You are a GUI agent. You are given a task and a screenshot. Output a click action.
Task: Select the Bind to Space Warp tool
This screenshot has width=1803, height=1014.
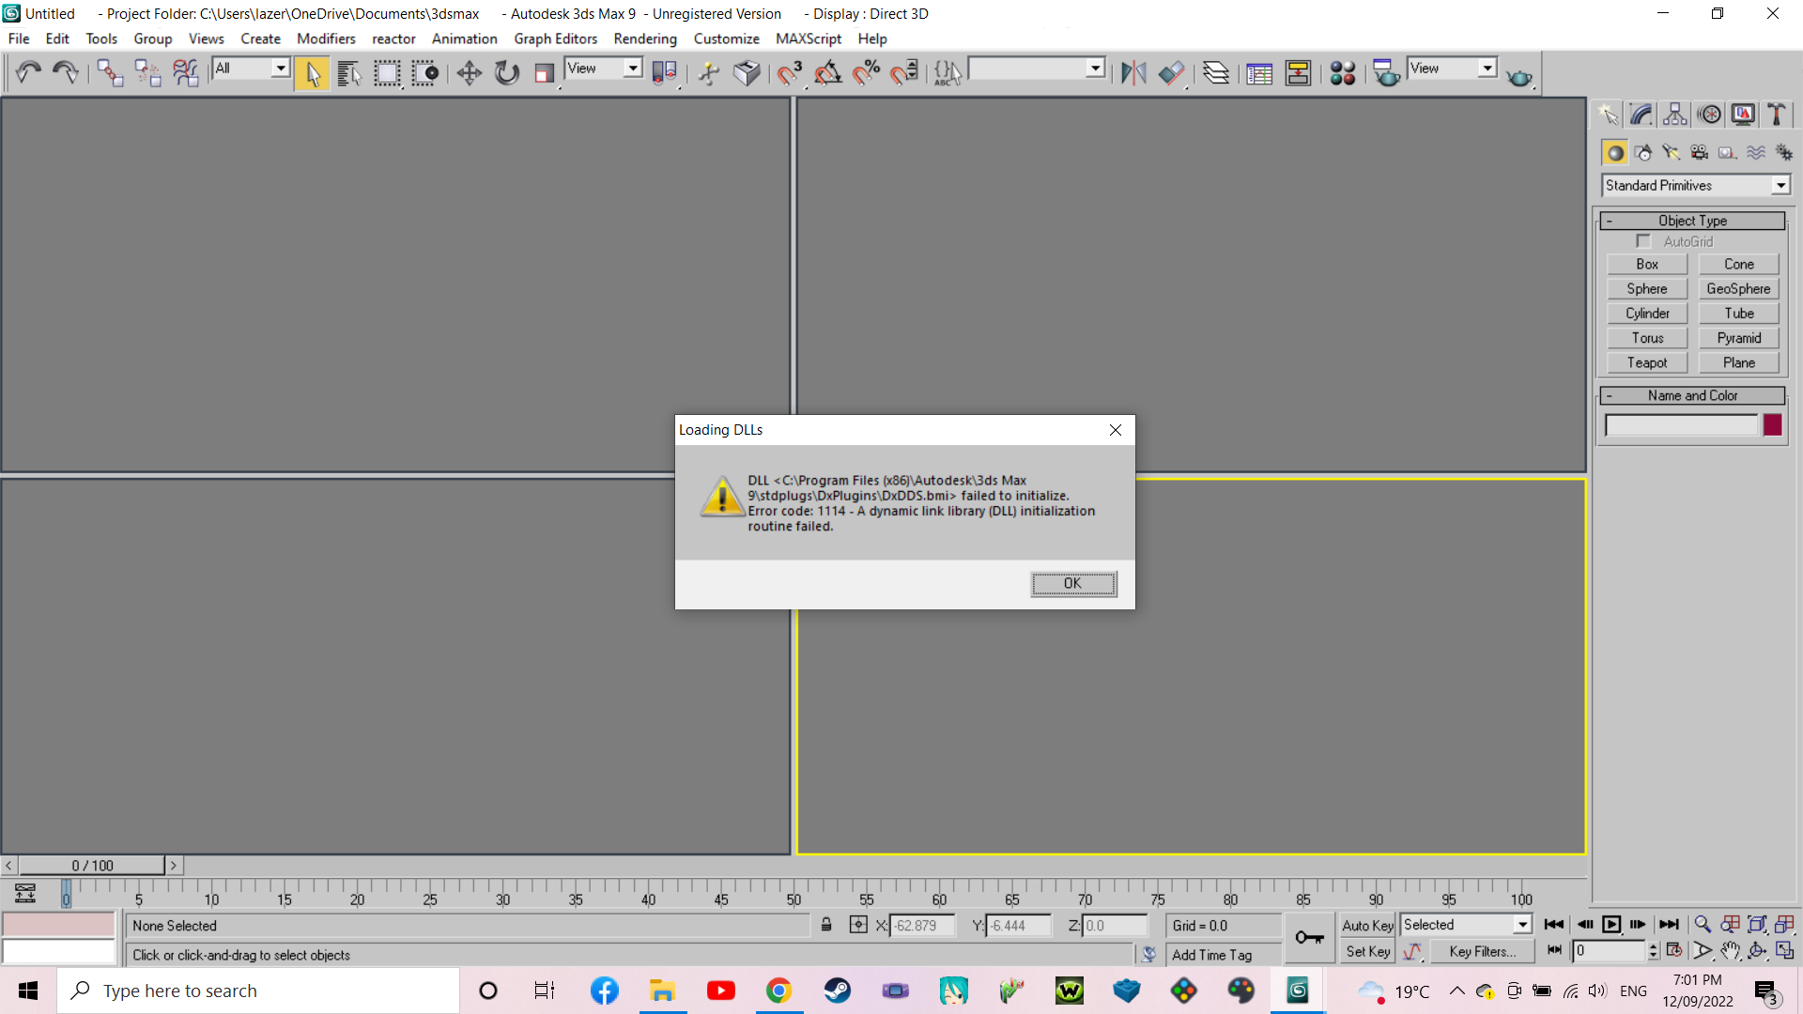pos(186,72)
